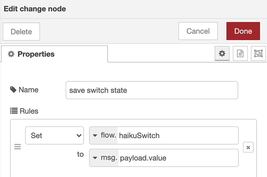Screen dimensions: 267x177
Task: Click the Cancel button
Action: (198, 31)
